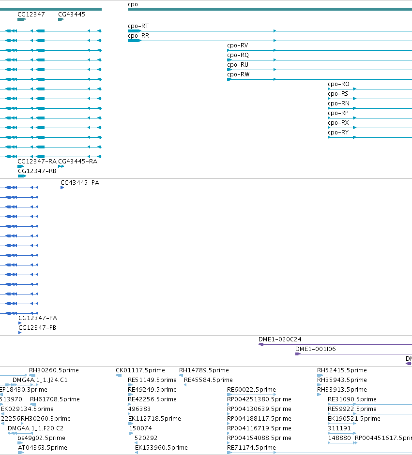Click the RE59922.5prime EST label
412x455 pixels.
352,409
